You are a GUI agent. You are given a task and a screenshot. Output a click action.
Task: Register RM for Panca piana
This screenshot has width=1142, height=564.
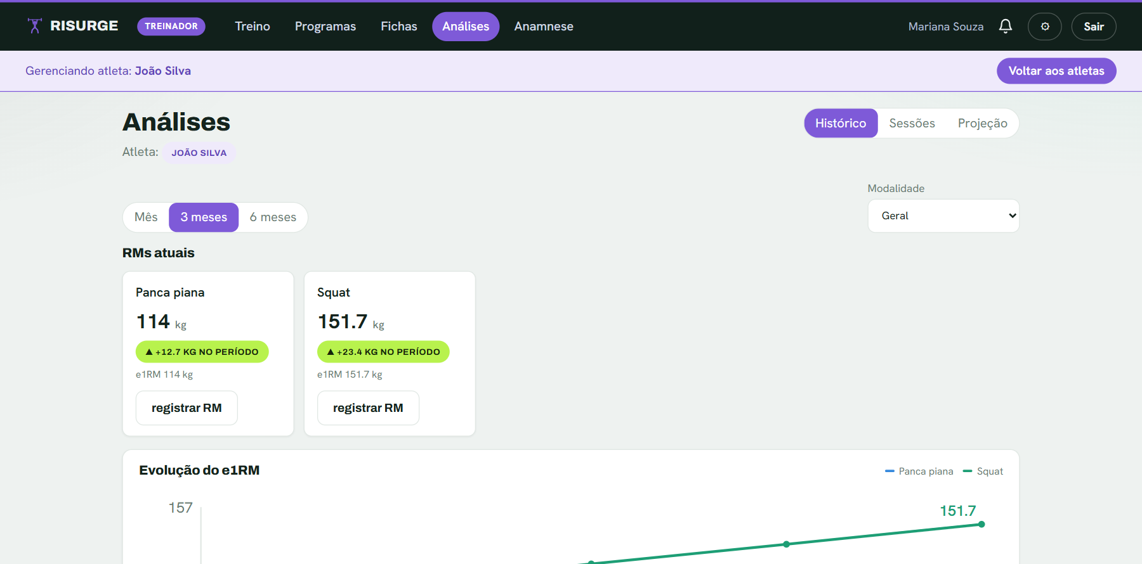187,408
